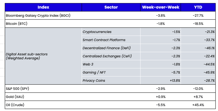Select the YTD column header
Image resolution: width=218 pixels, height=111 pixels.
pos(198,7)
